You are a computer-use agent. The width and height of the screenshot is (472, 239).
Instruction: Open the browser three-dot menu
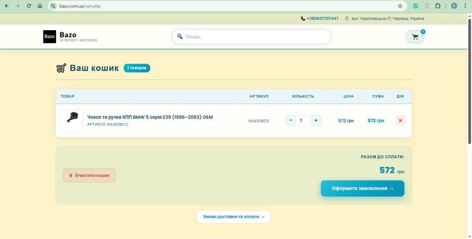tap(465, 6)
